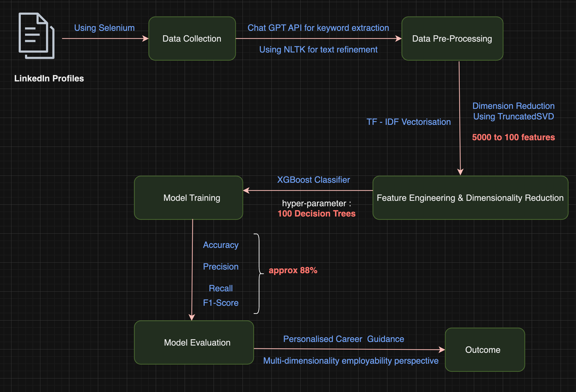This screenshot has height=392, width=576.
Task: Select the Data Collection box
Action: pyautogui.click(x=192, y=39)
